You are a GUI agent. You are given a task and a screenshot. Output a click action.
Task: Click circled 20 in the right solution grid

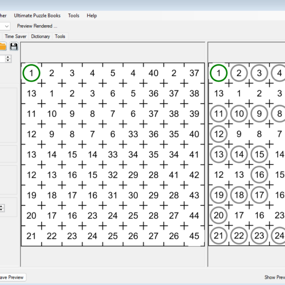(218, 216)
